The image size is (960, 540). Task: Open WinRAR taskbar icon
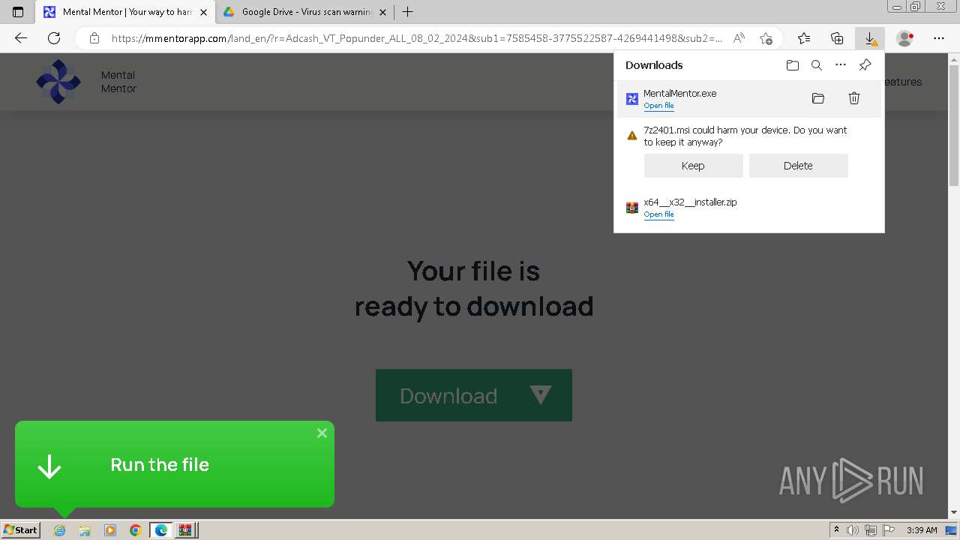pos(185,530)
